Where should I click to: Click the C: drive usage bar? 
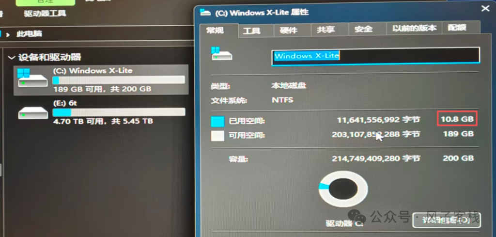[x=119, y=80]
